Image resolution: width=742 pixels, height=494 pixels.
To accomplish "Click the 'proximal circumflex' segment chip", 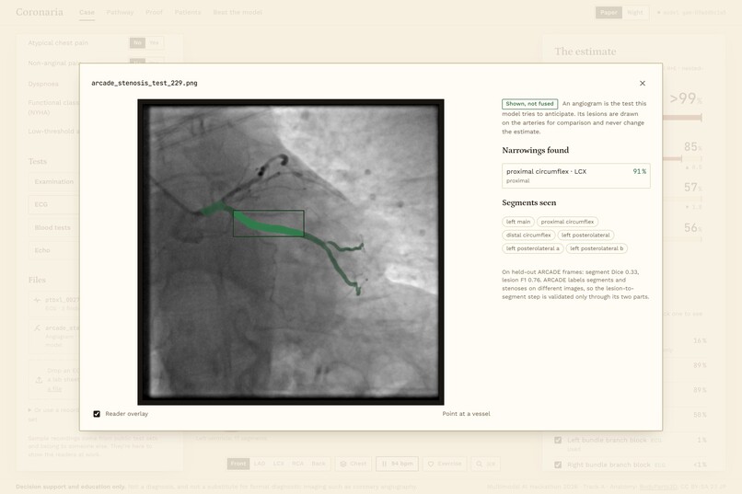I will (x=567, y=222).
